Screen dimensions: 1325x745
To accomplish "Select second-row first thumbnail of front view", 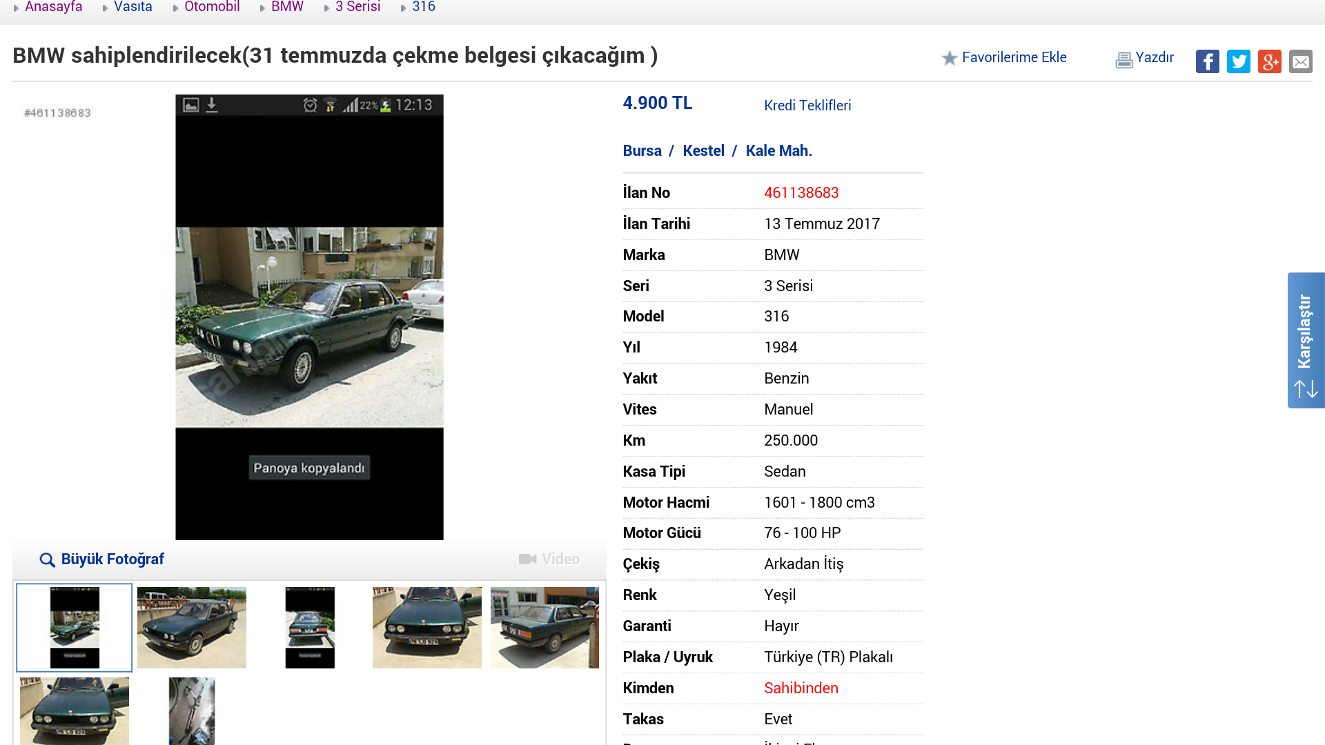I will coord(75,711).
